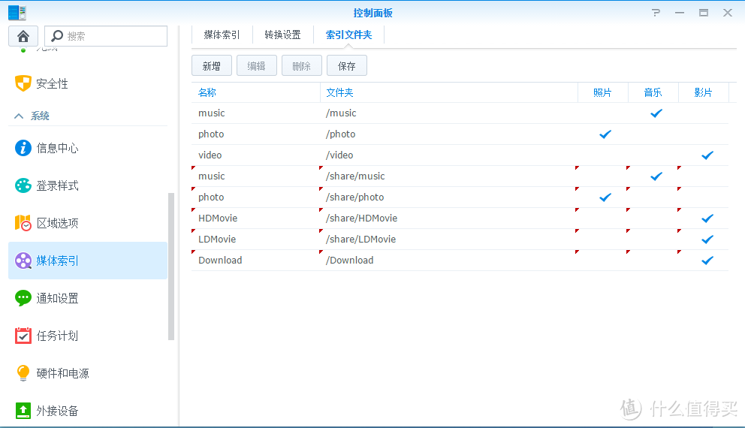Collapse the 系统 section chevron
This screenshot has height=428, width=745.
pyautogui.click(x=19, y=116)
